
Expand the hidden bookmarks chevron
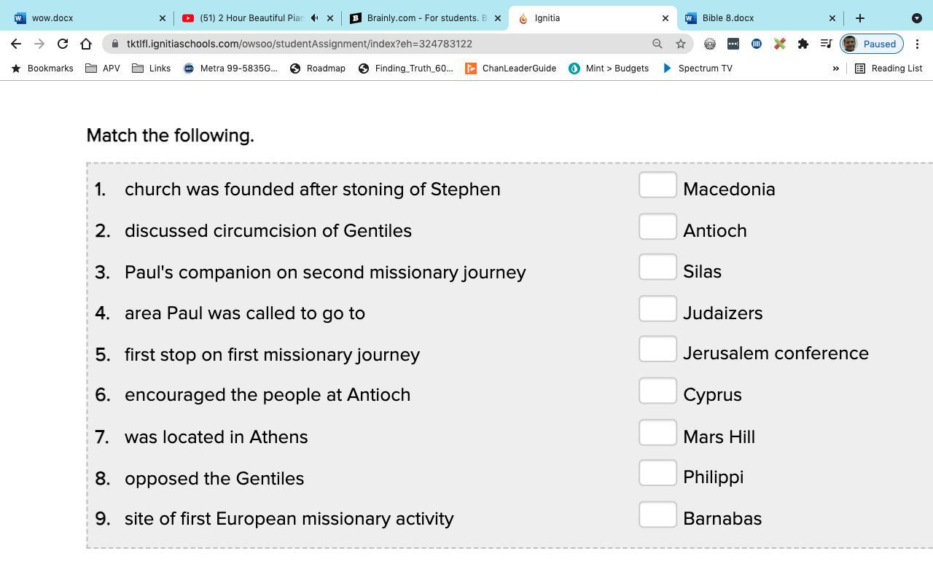click(836, 69)
